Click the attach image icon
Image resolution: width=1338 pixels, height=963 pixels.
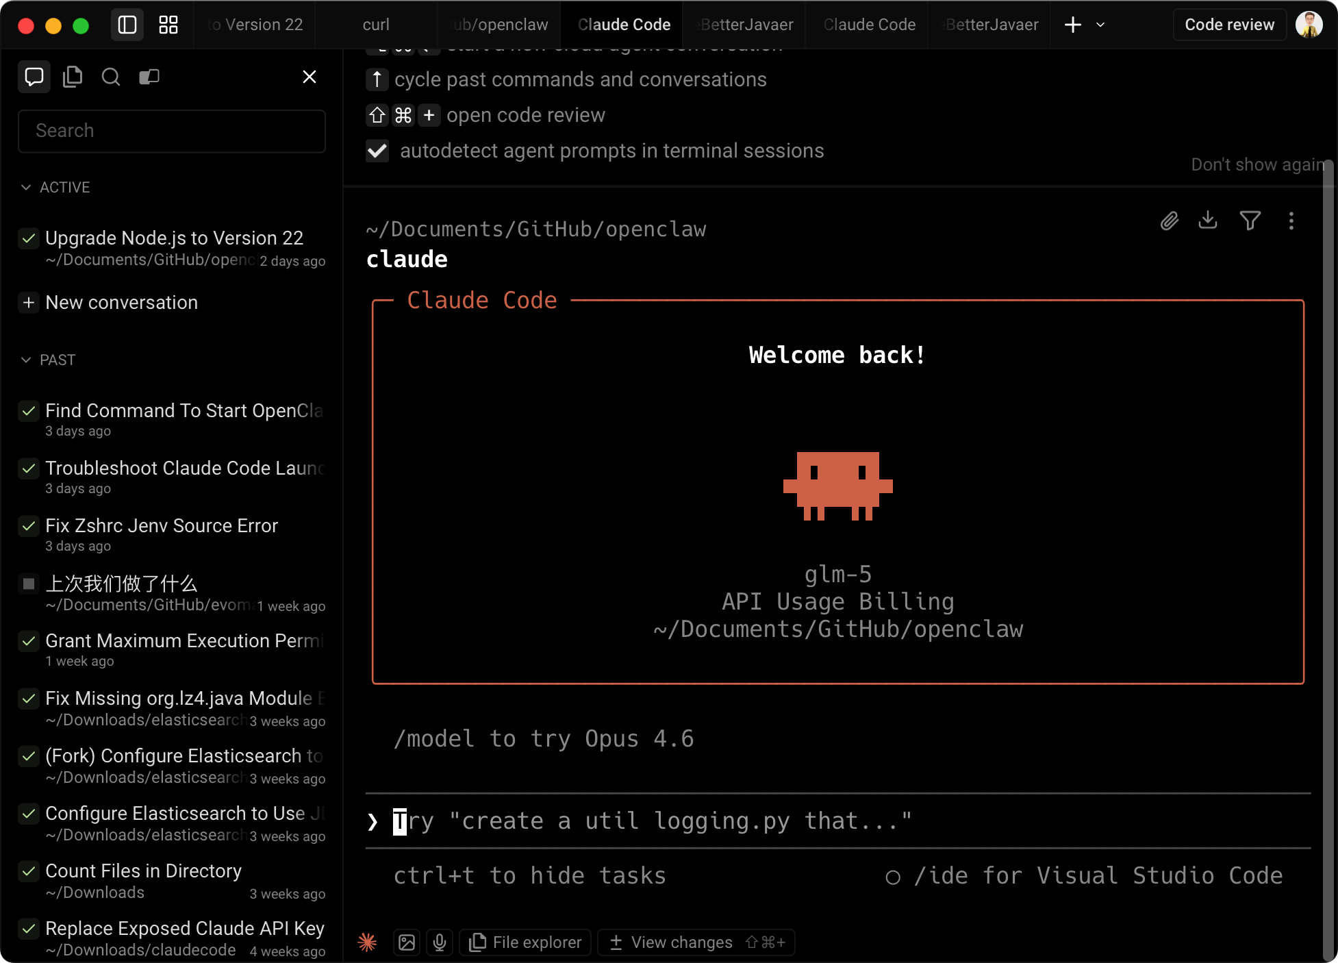(x=407, y=942)
